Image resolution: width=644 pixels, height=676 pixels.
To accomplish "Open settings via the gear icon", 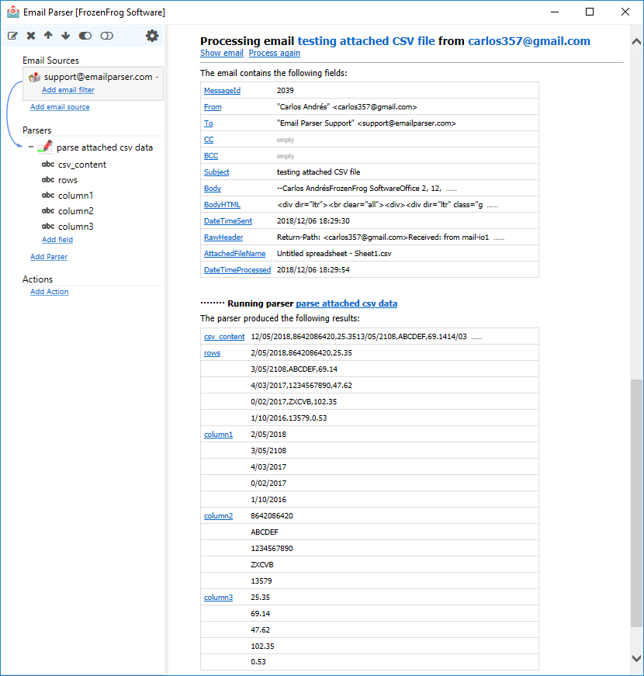I will (x=152, y=36).
